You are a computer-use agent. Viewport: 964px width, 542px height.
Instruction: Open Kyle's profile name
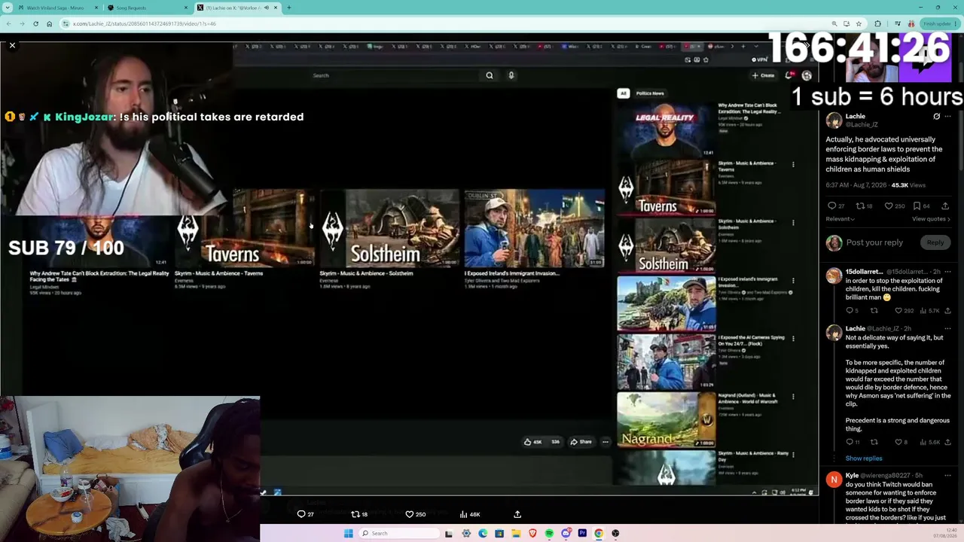852,476
